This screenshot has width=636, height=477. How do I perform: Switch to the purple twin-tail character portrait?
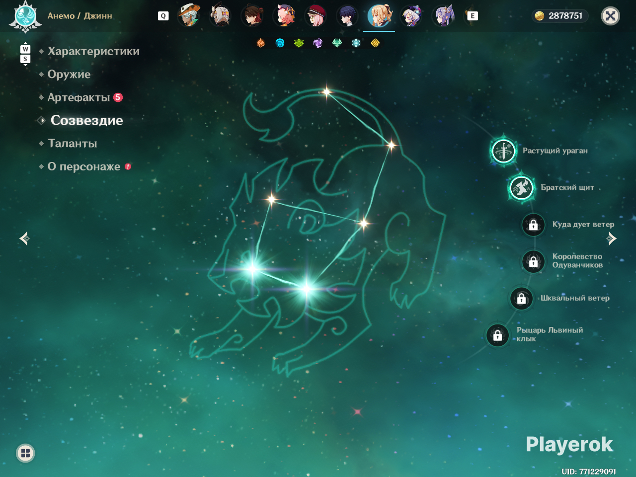click(x=443, y=15)
